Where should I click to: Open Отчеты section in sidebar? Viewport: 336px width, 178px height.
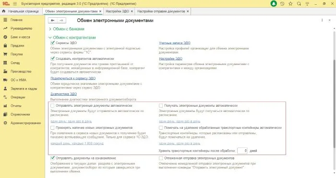pos(16,106)
